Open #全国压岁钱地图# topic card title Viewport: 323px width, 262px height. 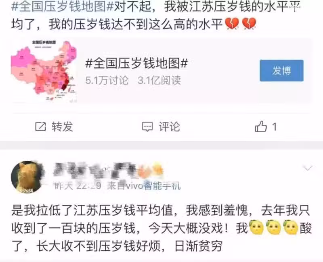136,63
